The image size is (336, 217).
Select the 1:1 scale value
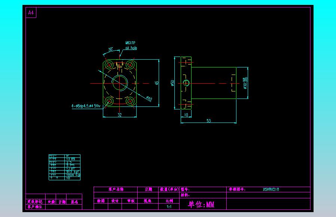coord(169,207)
